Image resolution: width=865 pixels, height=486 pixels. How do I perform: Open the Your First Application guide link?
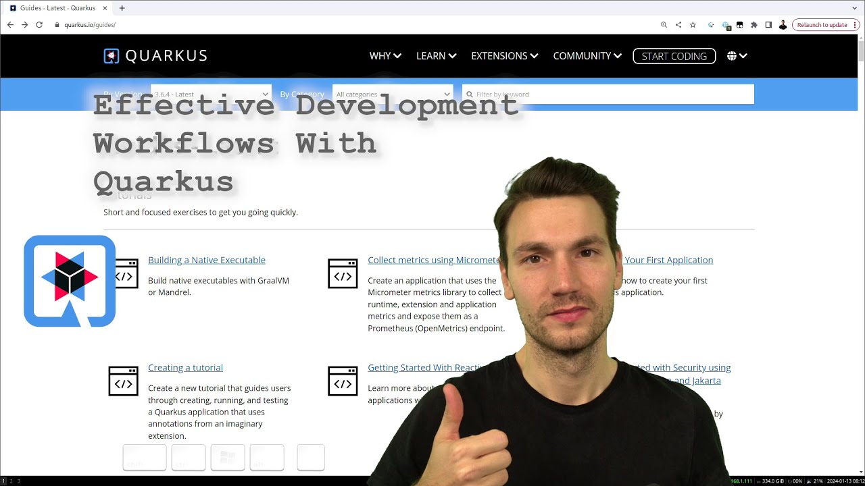tap(668, 260)
